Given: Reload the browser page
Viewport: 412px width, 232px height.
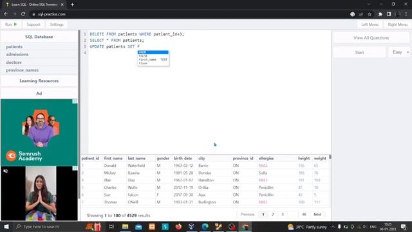Looking at the screenshot, I should (x=23, y=14).
